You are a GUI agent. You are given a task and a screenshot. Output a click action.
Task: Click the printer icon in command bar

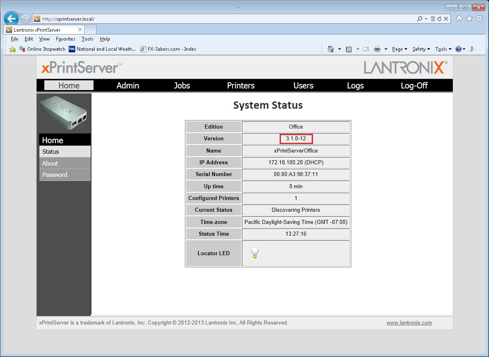tap(377, 49)
